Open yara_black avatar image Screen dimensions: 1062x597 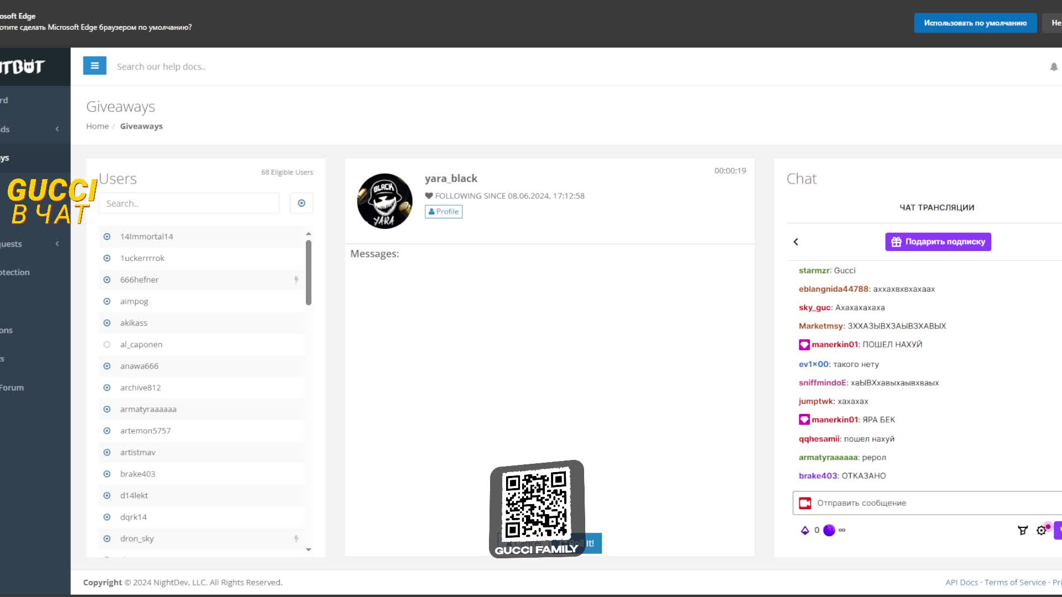pyautogui.click(x=384, y=201)
